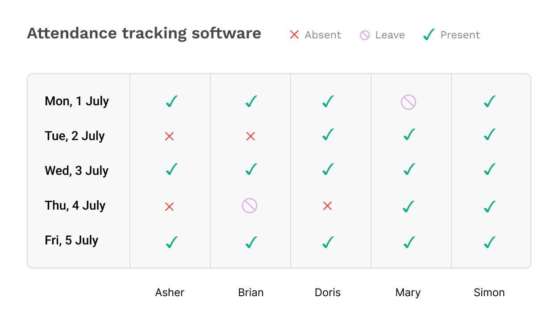The height and width of the screenshot is (314, 559).
Task: Select Asher's absent mark on Tue, 2 July
Action: [x=169, y=136]
